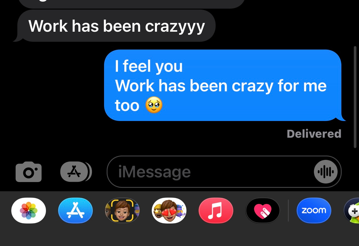Click the "Delivered" status label

pos(314,134)
